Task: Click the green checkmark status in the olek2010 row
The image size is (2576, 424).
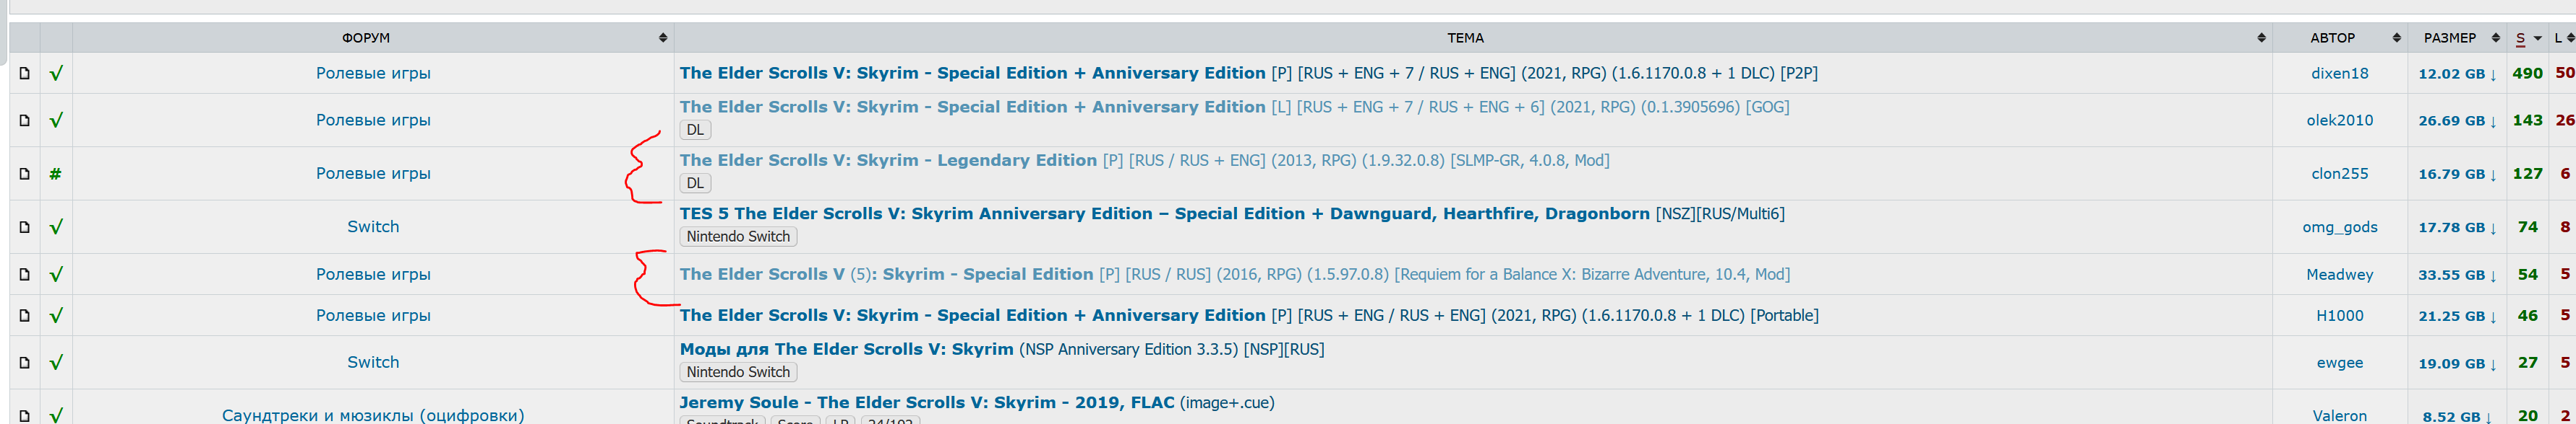Action: (x=56, y=120)
